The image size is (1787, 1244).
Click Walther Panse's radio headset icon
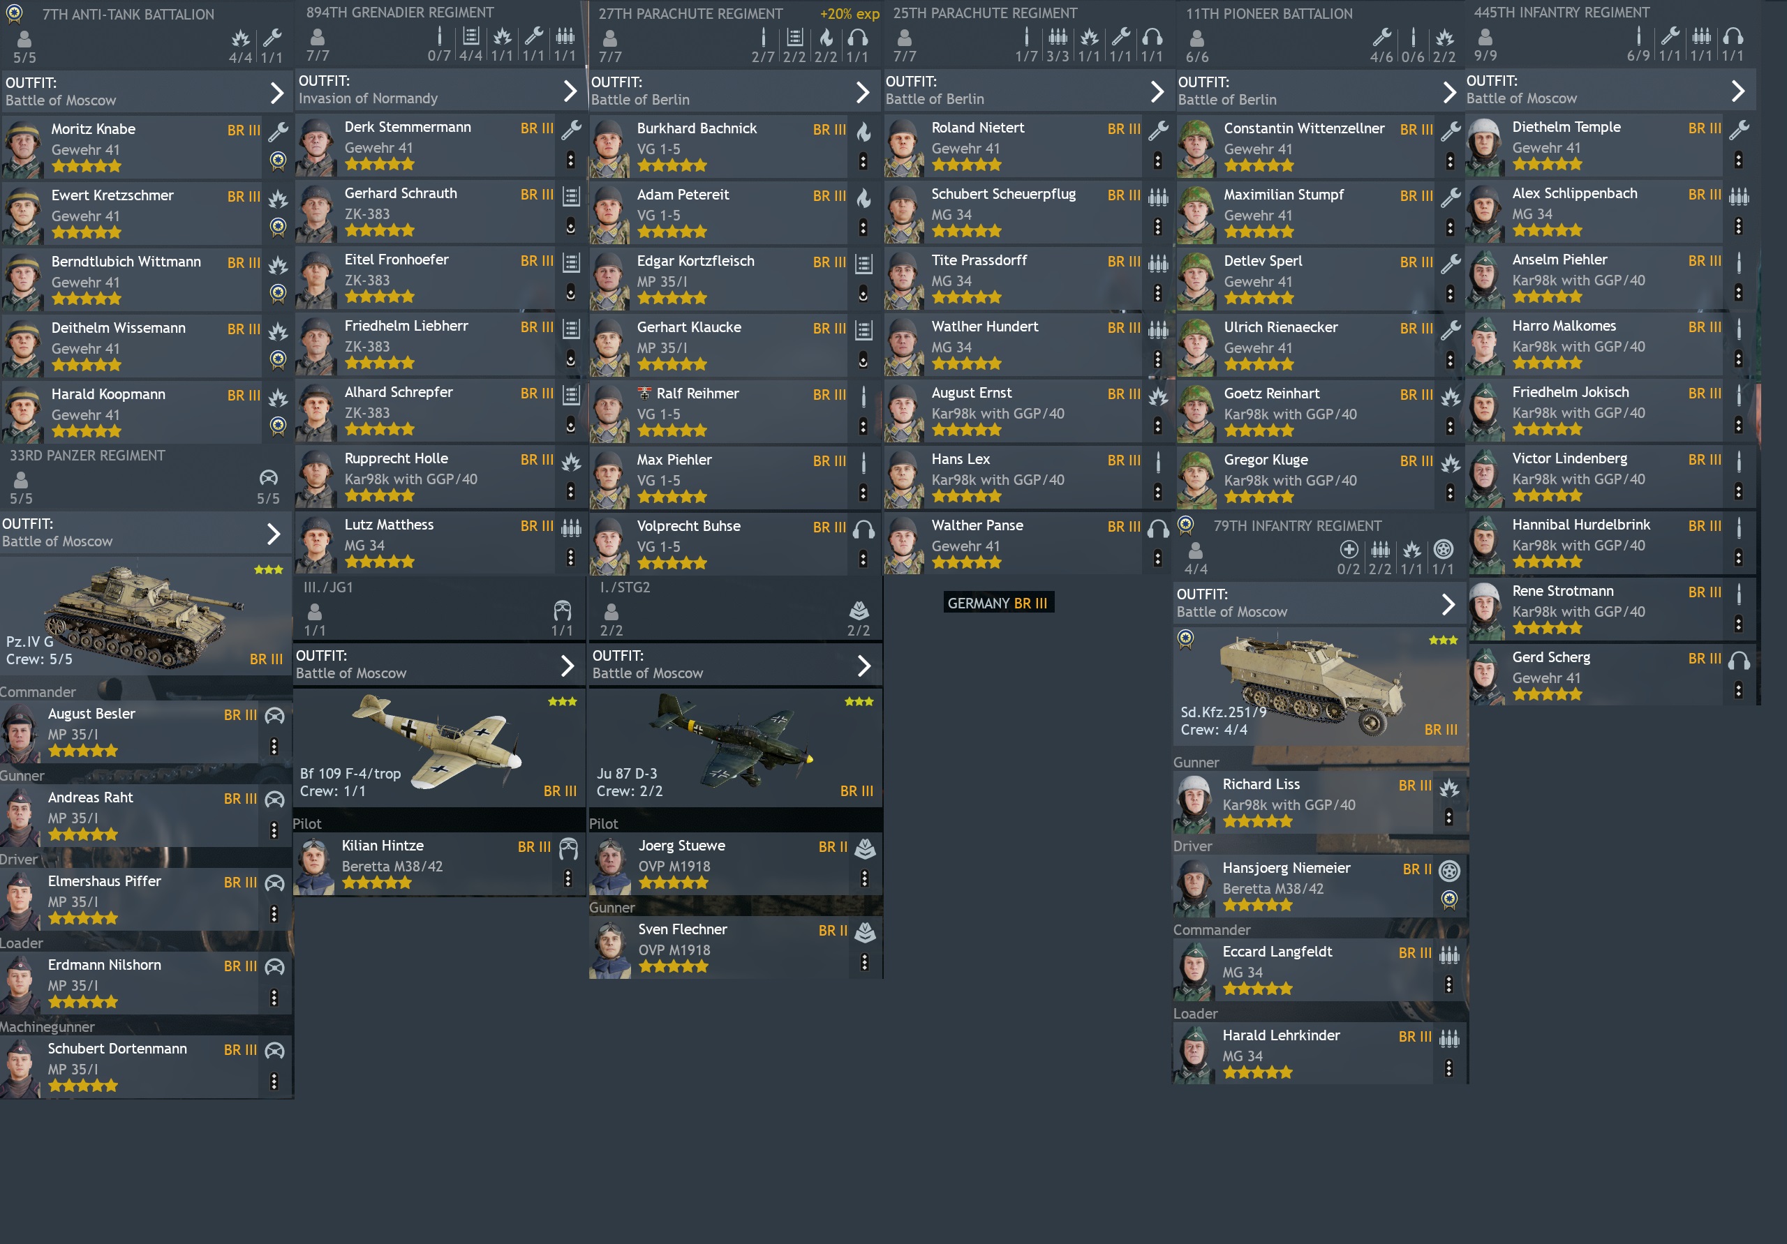tap(1158, 528)
